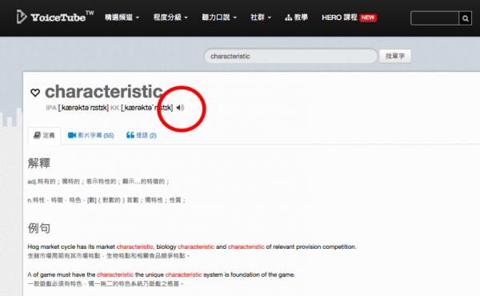480x296 pixels.
Task: Open the 教學 page
Action: 296,18
